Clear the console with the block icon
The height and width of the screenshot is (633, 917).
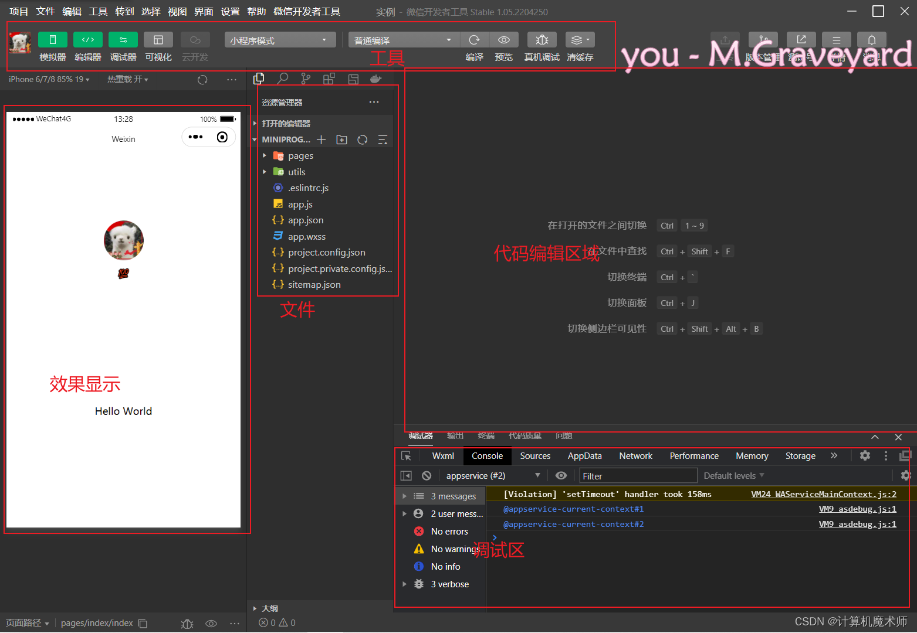coord(427,475)
